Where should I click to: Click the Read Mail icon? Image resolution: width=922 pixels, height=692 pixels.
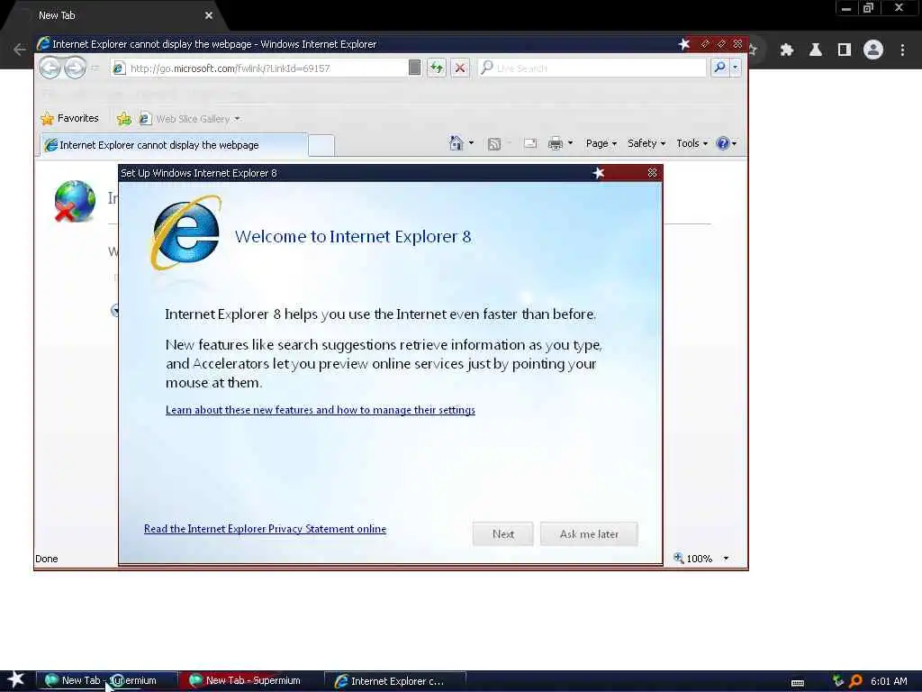pyautogui.click(x=529, y=143)
